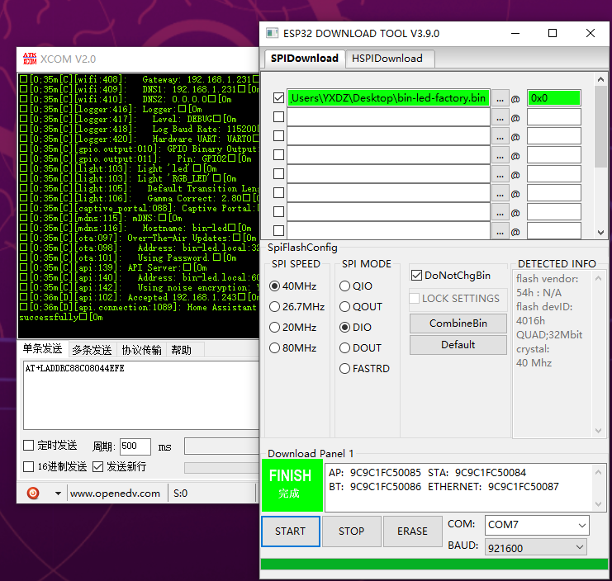This screenshot has height=581, width=612.
Task: Browse file for the fifth bin row
Action: coord(500,174)
